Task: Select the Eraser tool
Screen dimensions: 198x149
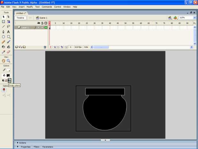Action: pyautogui.click(x=8, y=52)
